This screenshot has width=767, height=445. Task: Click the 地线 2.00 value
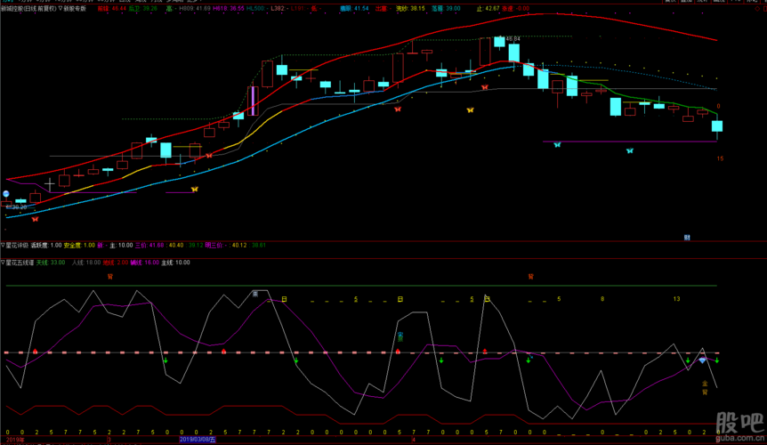[x=116, y=263]
